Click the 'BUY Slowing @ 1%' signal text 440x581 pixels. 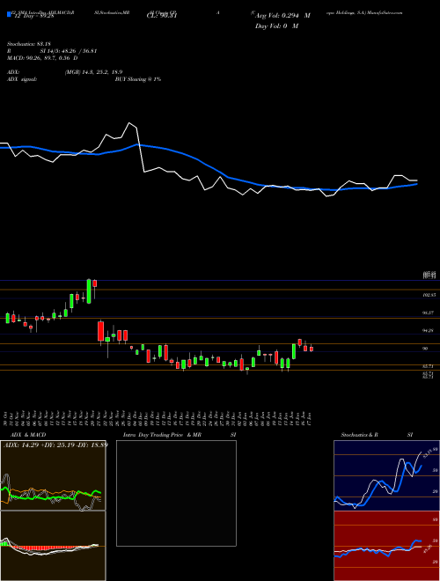click(138, 79)
